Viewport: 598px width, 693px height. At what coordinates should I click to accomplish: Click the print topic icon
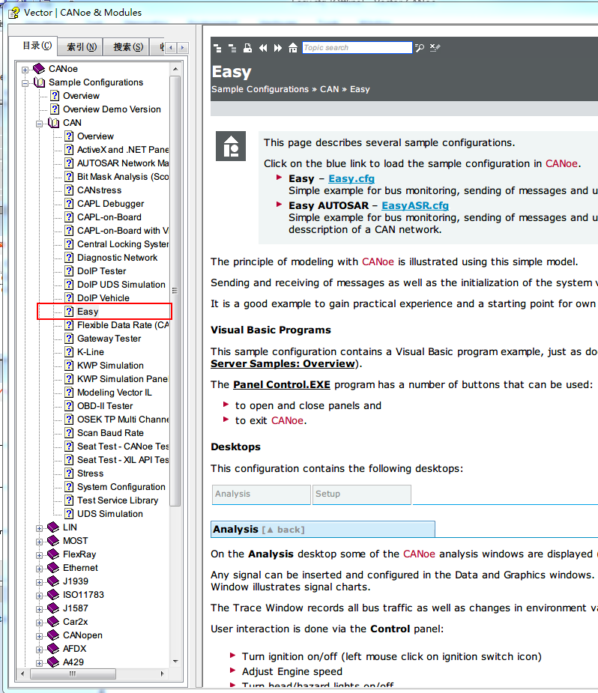pyautogui.click(x=248, y=48)
